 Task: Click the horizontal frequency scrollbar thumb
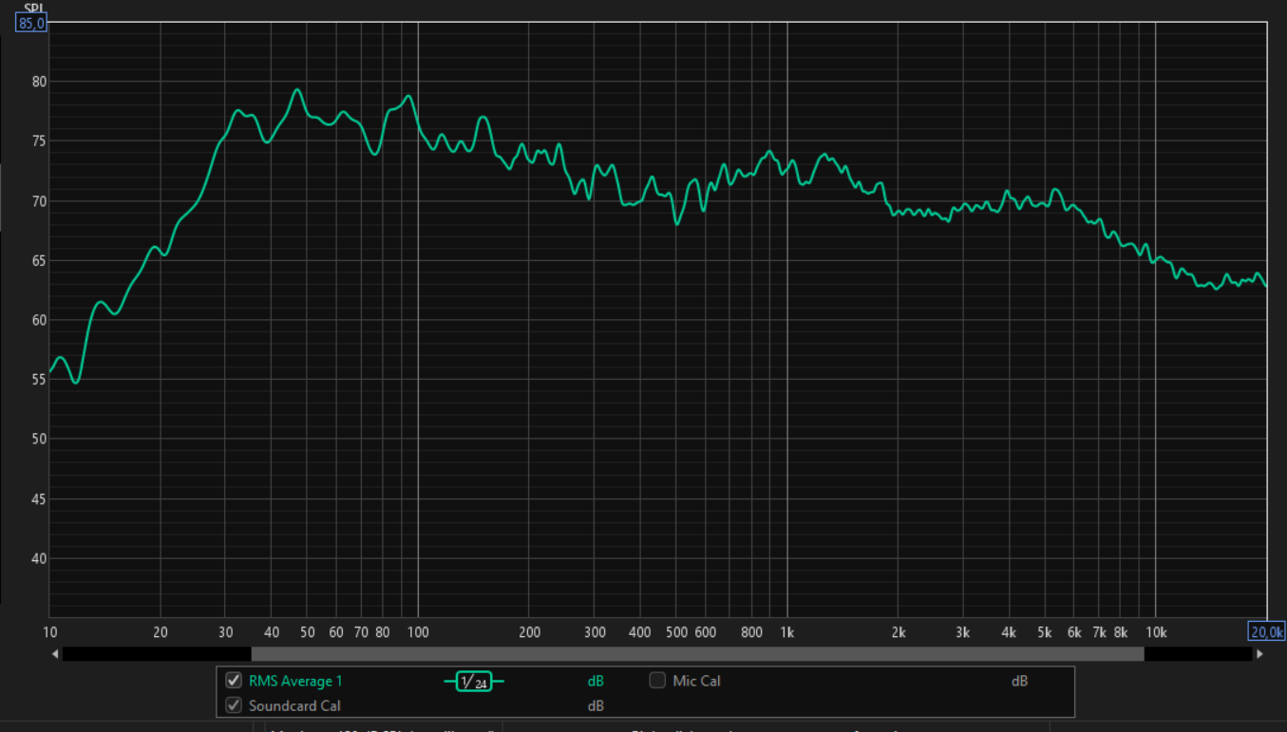point(697,654)
